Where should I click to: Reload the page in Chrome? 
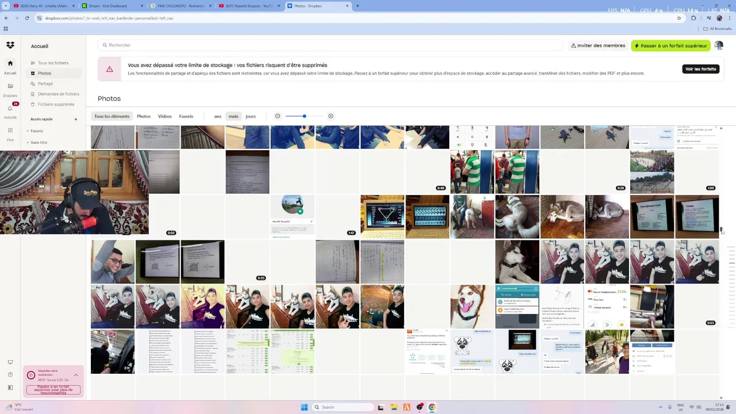(x=26, y=18)
